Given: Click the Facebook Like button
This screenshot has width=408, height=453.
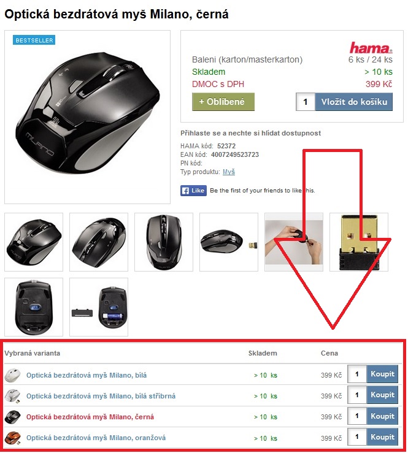Looking at the screenshot, I should [193, 191].
